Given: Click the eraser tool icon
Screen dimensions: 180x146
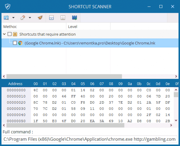Looking at the screenshot, I should point(23,18).
